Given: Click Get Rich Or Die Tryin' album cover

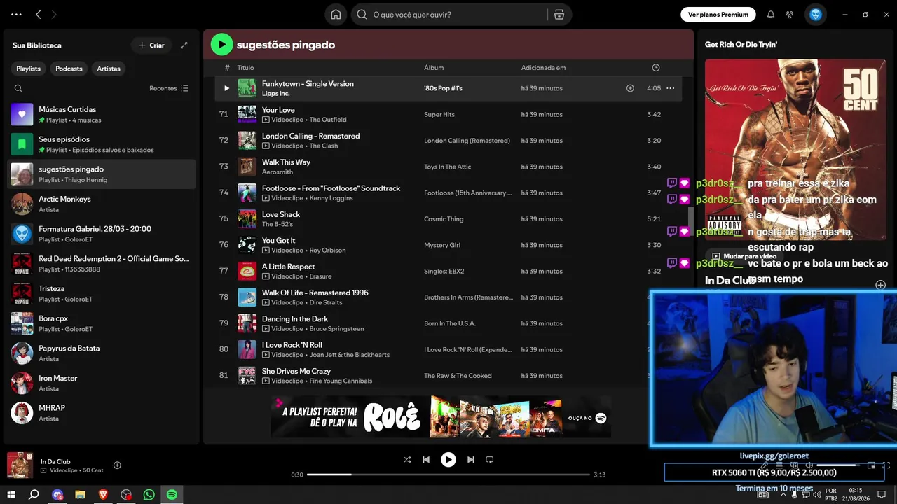Looking at the screenshot, I should (795, 150).
